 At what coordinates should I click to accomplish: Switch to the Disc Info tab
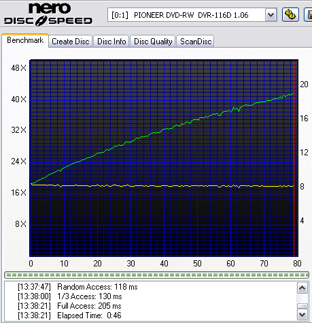pos(111,42)
